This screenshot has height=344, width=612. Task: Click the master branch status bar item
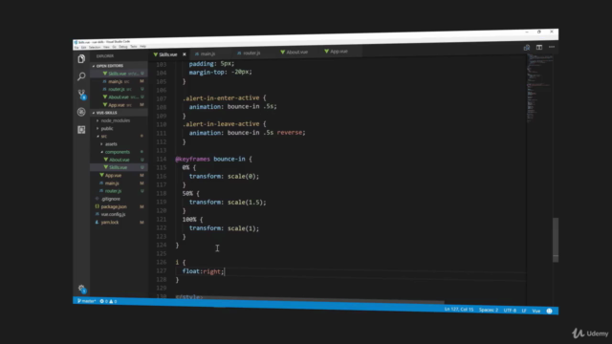[x=86, y=301]
